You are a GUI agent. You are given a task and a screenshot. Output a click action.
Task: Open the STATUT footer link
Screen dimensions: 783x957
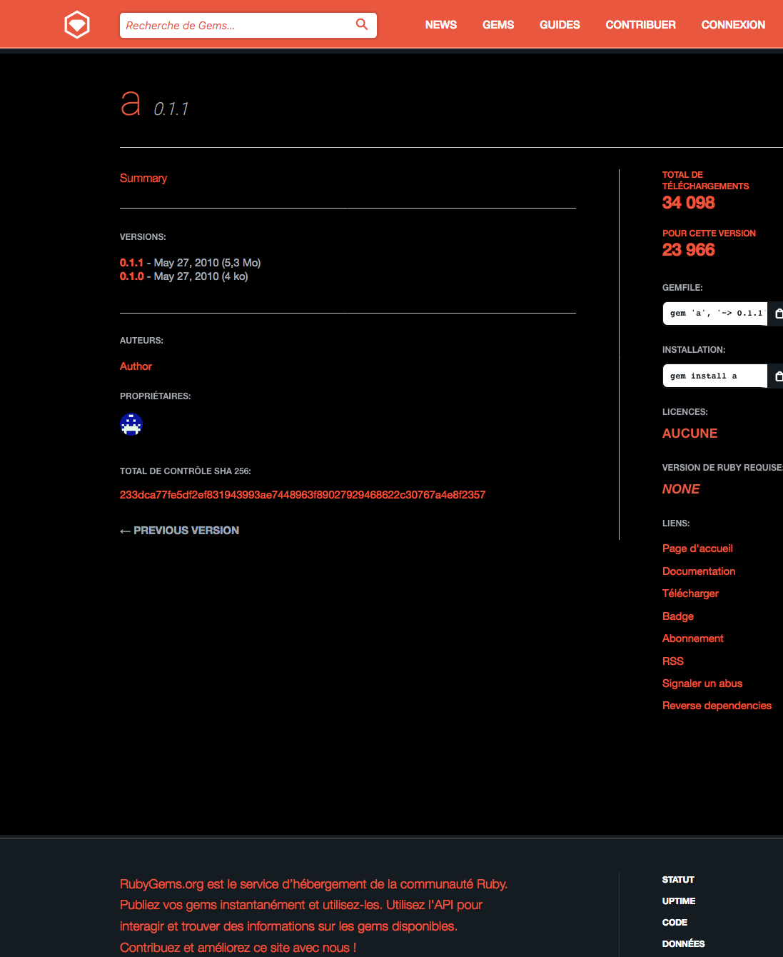(x=678, y=880)
